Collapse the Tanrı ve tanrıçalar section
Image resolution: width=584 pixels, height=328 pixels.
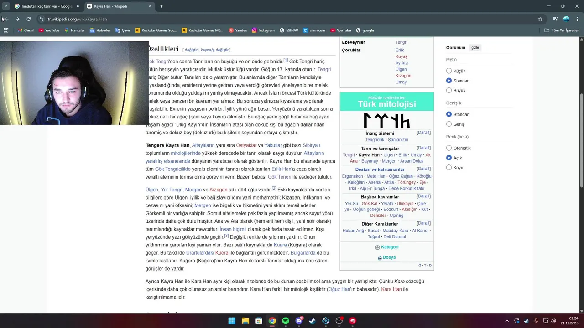coord(424,148)
